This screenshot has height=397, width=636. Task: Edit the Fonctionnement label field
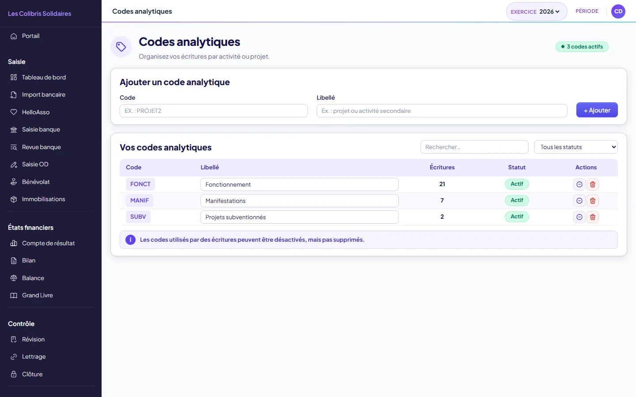coord(299,184)
